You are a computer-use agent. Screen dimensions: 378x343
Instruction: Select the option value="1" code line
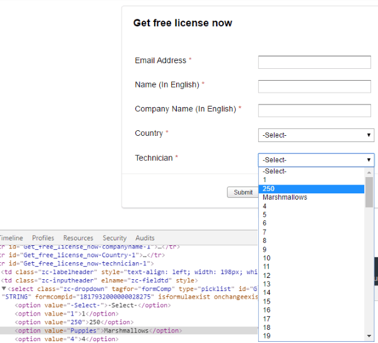point(67,314)
